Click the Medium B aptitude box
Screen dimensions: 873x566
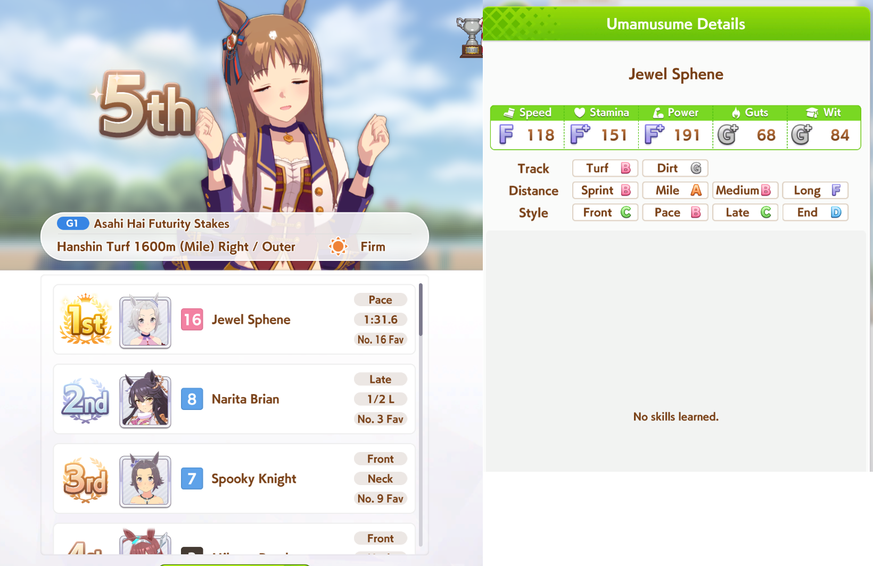click(745, 190)
